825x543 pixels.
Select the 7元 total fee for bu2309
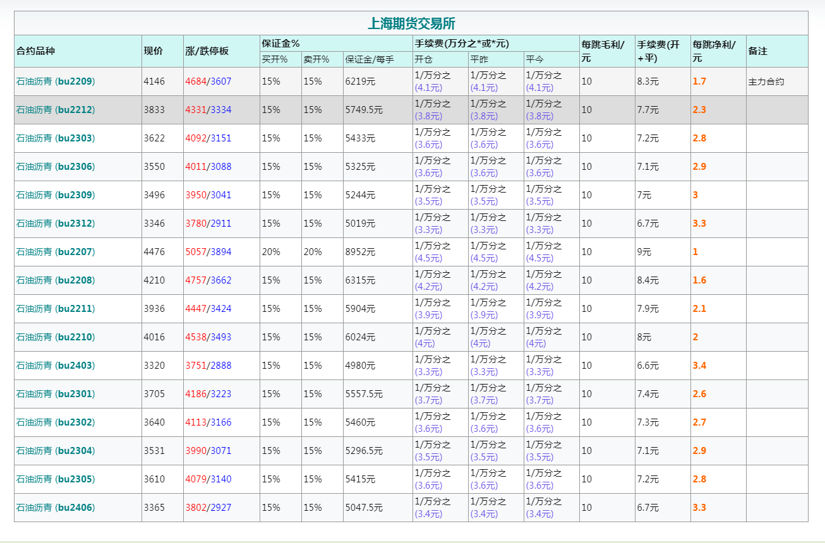pos(644,195)
